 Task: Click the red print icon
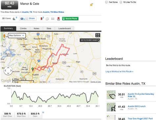tap(59, 19)
